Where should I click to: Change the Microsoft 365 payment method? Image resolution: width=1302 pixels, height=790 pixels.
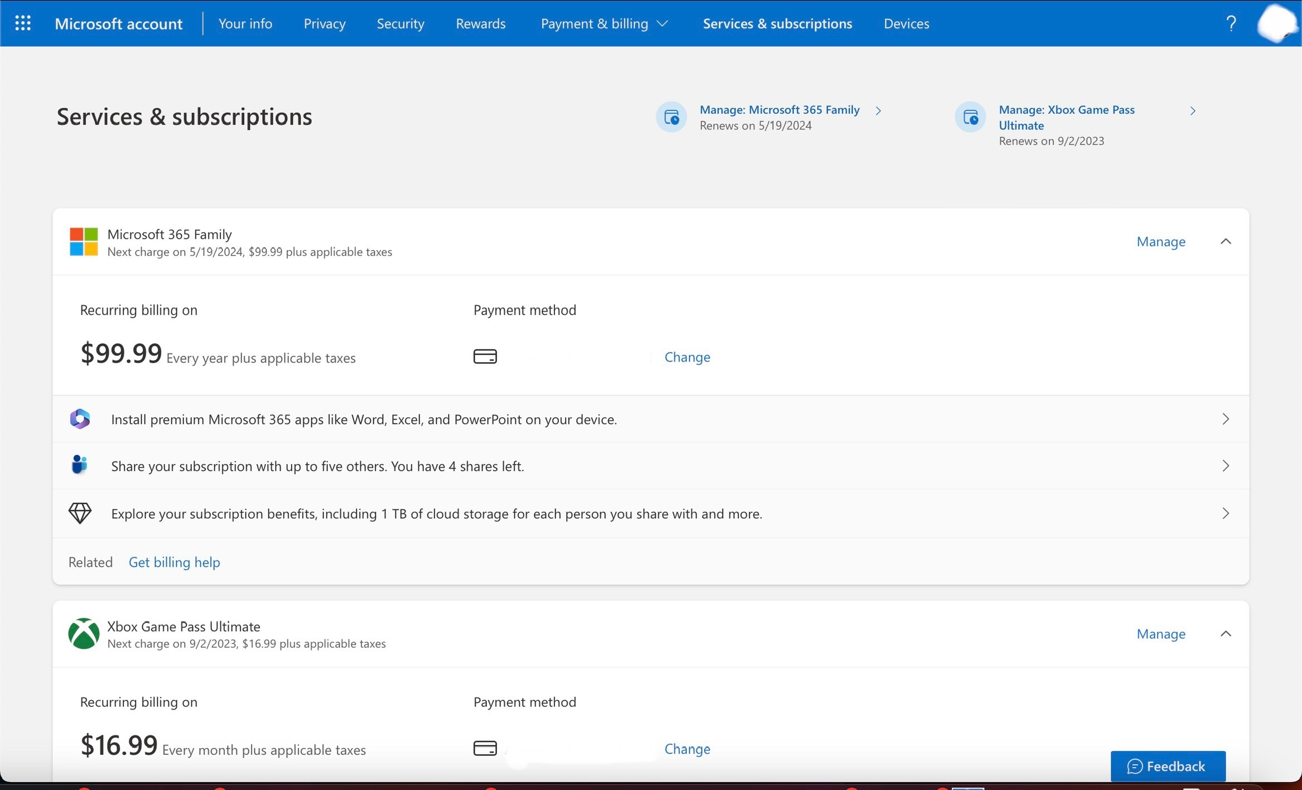[687, 357]
